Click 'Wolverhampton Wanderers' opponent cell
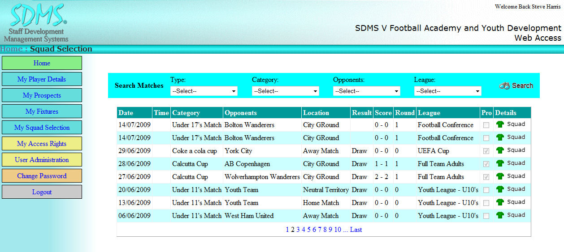This screenshot has height=252, width=564. pos(262,177)
